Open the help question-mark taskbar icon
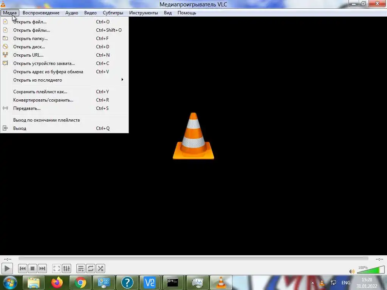This screenshot has width=387, height=290. tap(127, 282)
